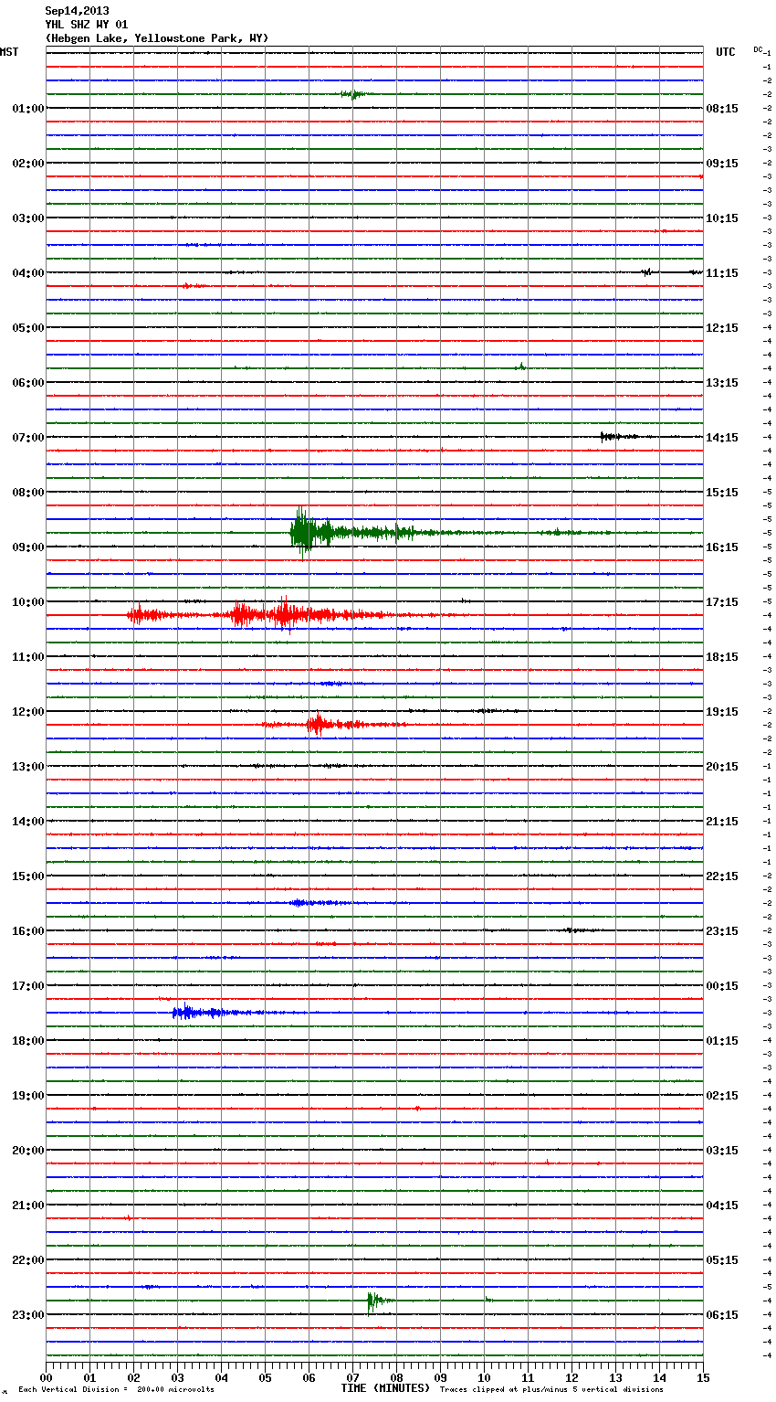Screen dimensions: 776x1402
Task: Click the Hebgen Lake, Yellowstone Park location label
Action: (157, 38)
